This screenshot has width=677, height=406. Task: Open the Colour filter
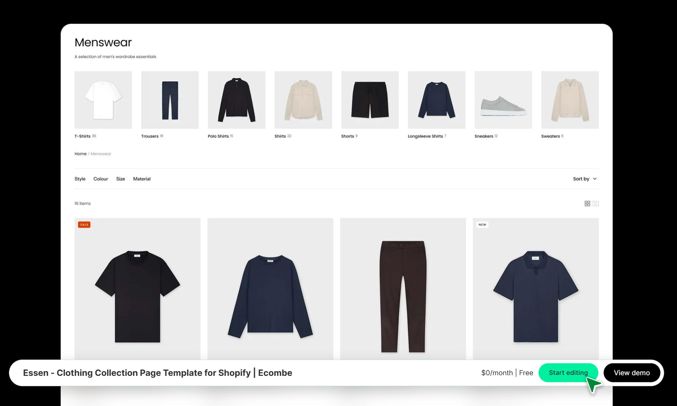[101, 179]
